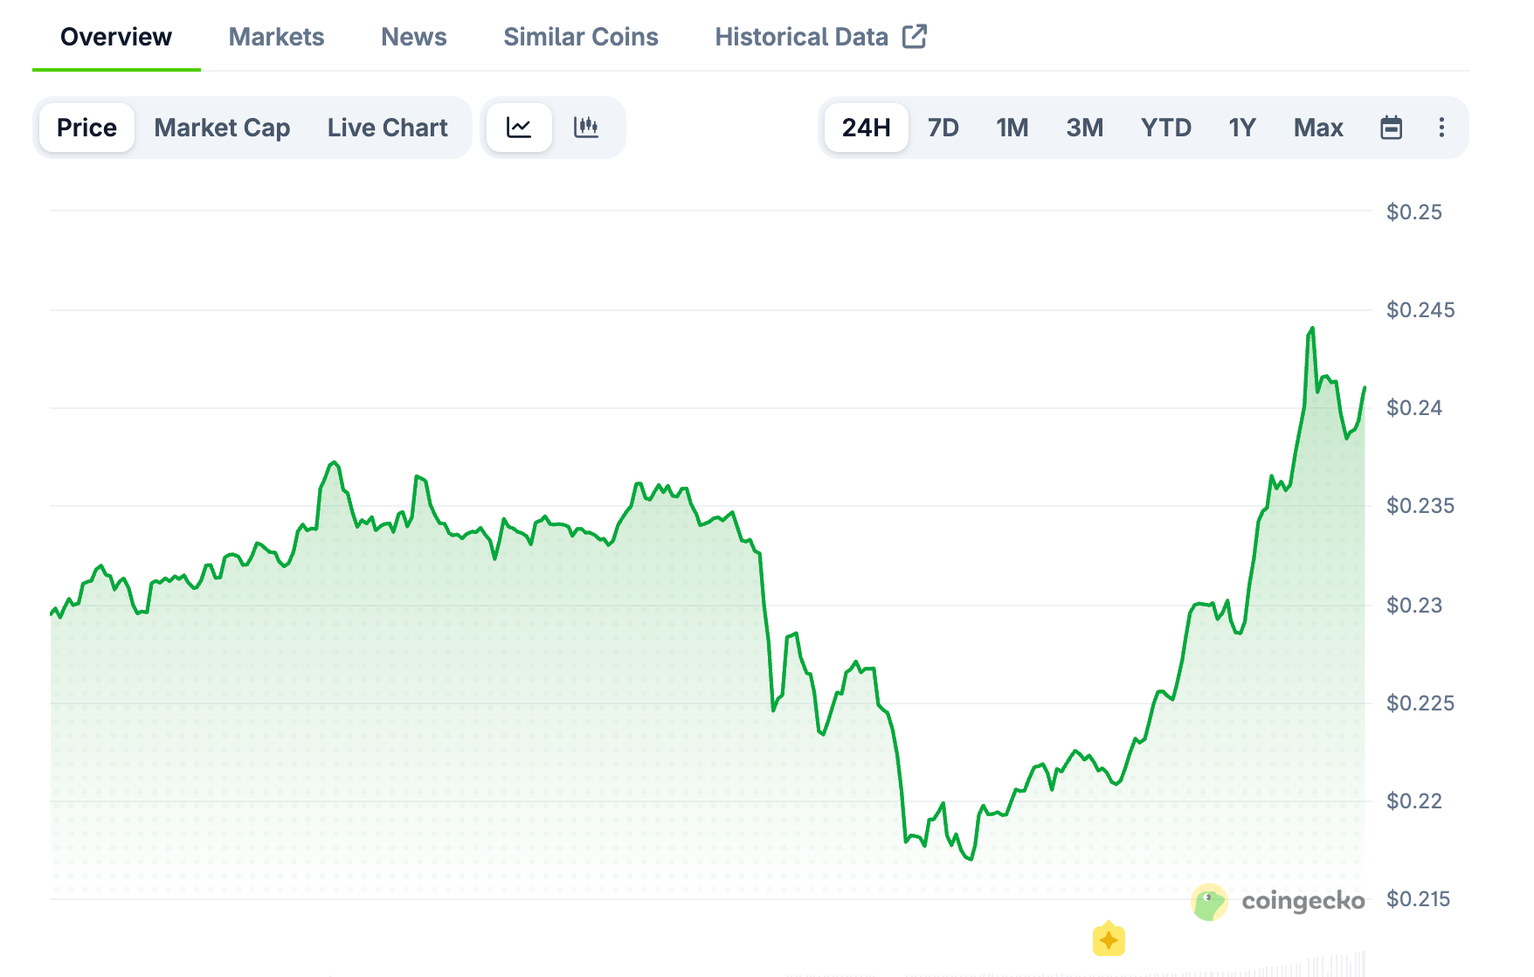Switch to the 7D timeframe
This screenshot has height=977, width=1534.
tap(943, 128)
